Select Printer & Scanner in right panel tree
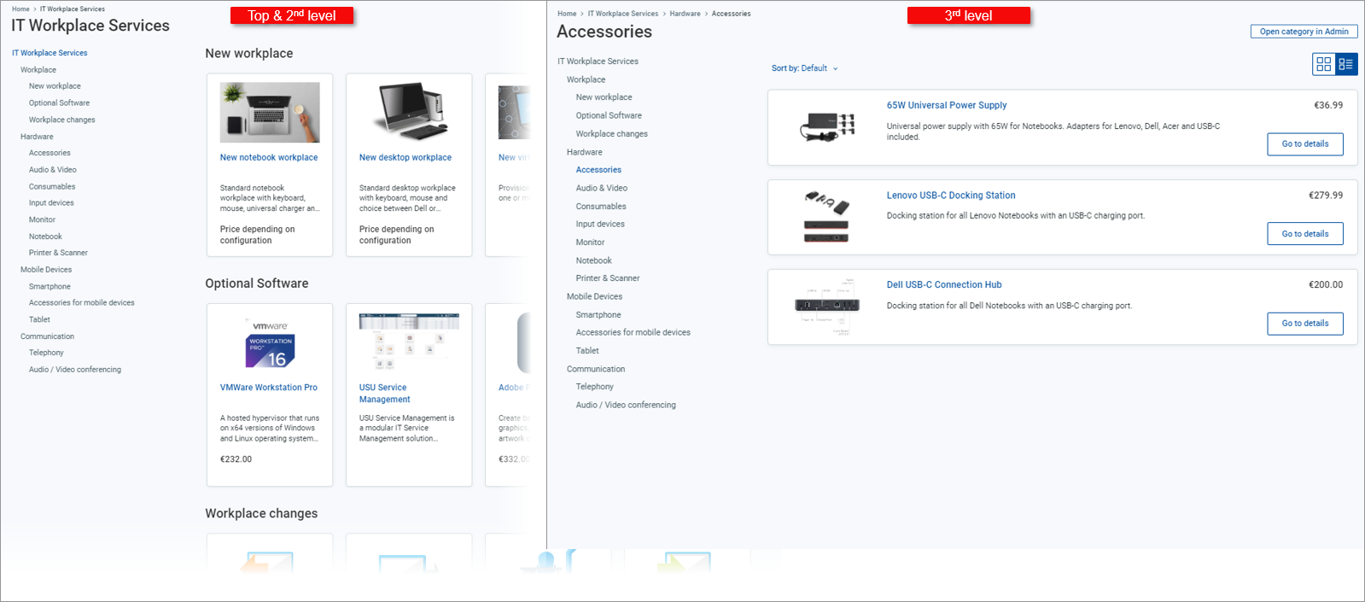Screen dimensions: 1365x602 coord(607,278)
